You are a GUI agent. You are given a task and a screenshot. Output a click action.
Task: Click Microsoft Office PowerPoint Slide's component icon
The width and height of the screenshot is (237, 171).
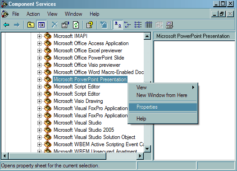[x=48, y=57]
